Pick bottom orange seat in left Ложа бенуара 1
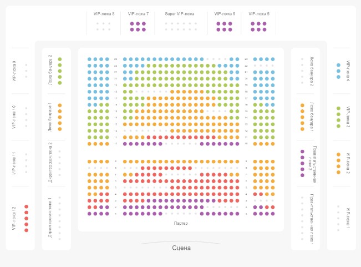Screen dimensions: 361x267 pos(60,129)
